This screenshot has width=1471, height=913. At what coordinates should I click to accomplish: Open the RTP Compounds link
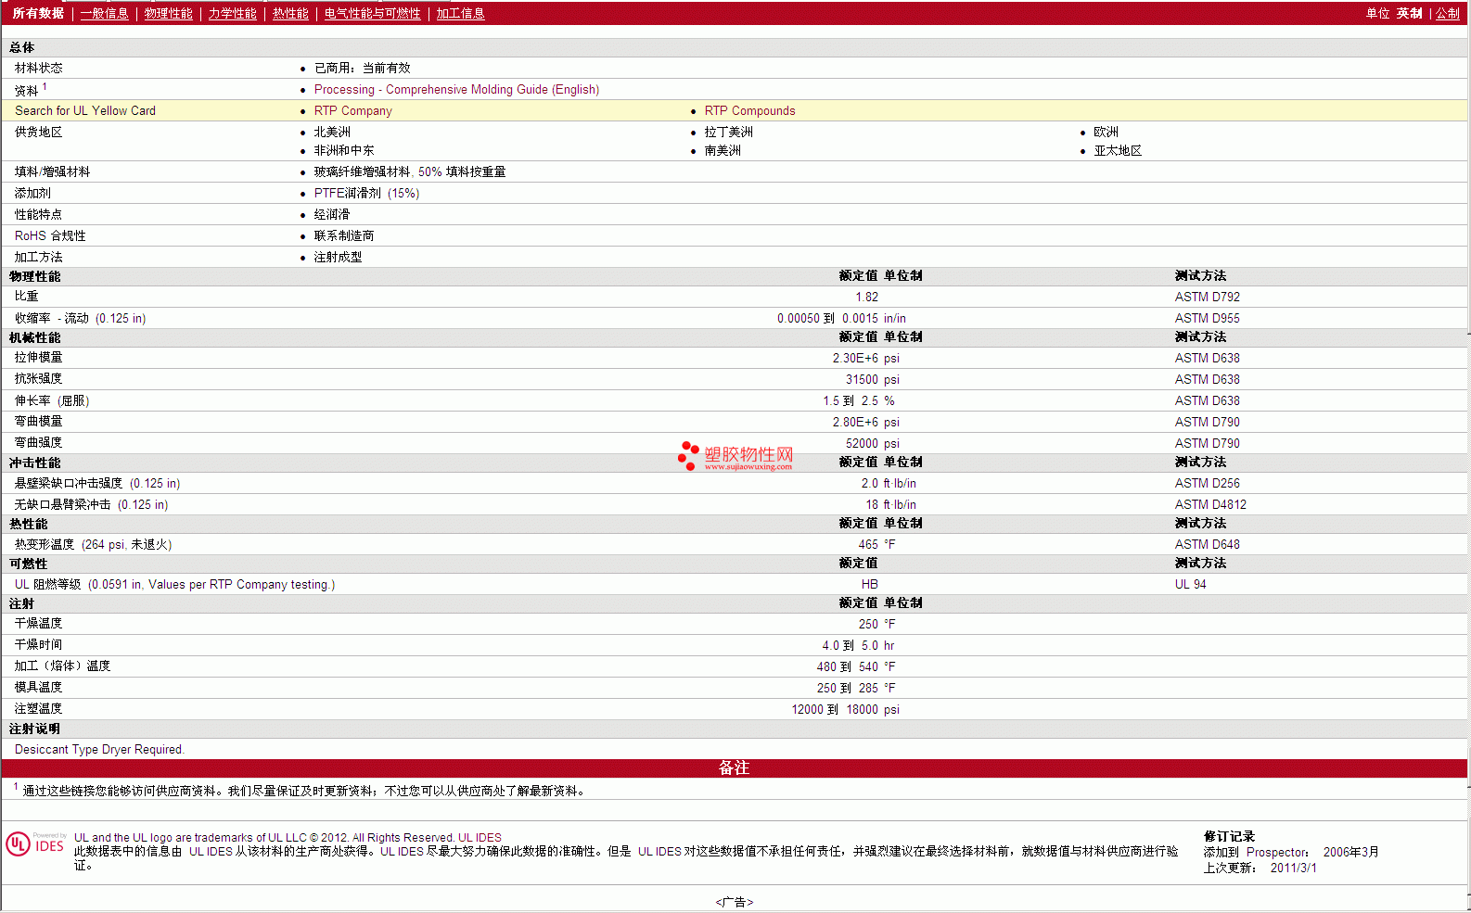tap(749, 110)
